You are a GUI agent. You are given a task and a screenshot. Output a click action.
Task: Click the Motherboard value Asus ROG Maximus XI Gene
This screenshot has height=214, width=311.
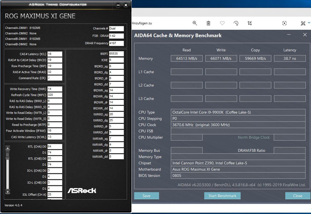pos(238,169)
